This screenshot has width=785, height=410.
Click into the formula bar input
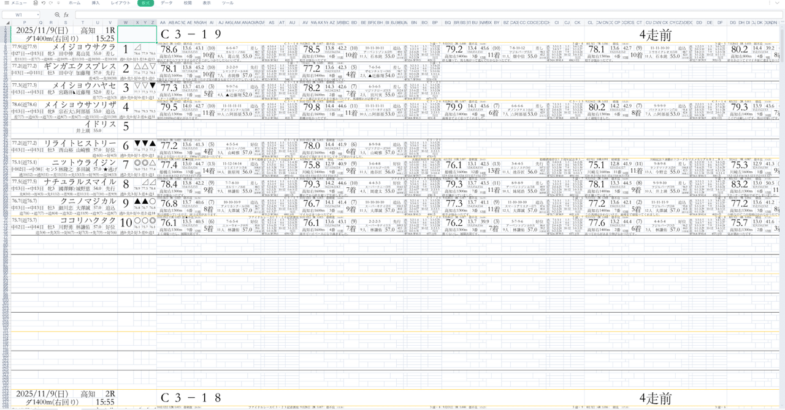428,15
